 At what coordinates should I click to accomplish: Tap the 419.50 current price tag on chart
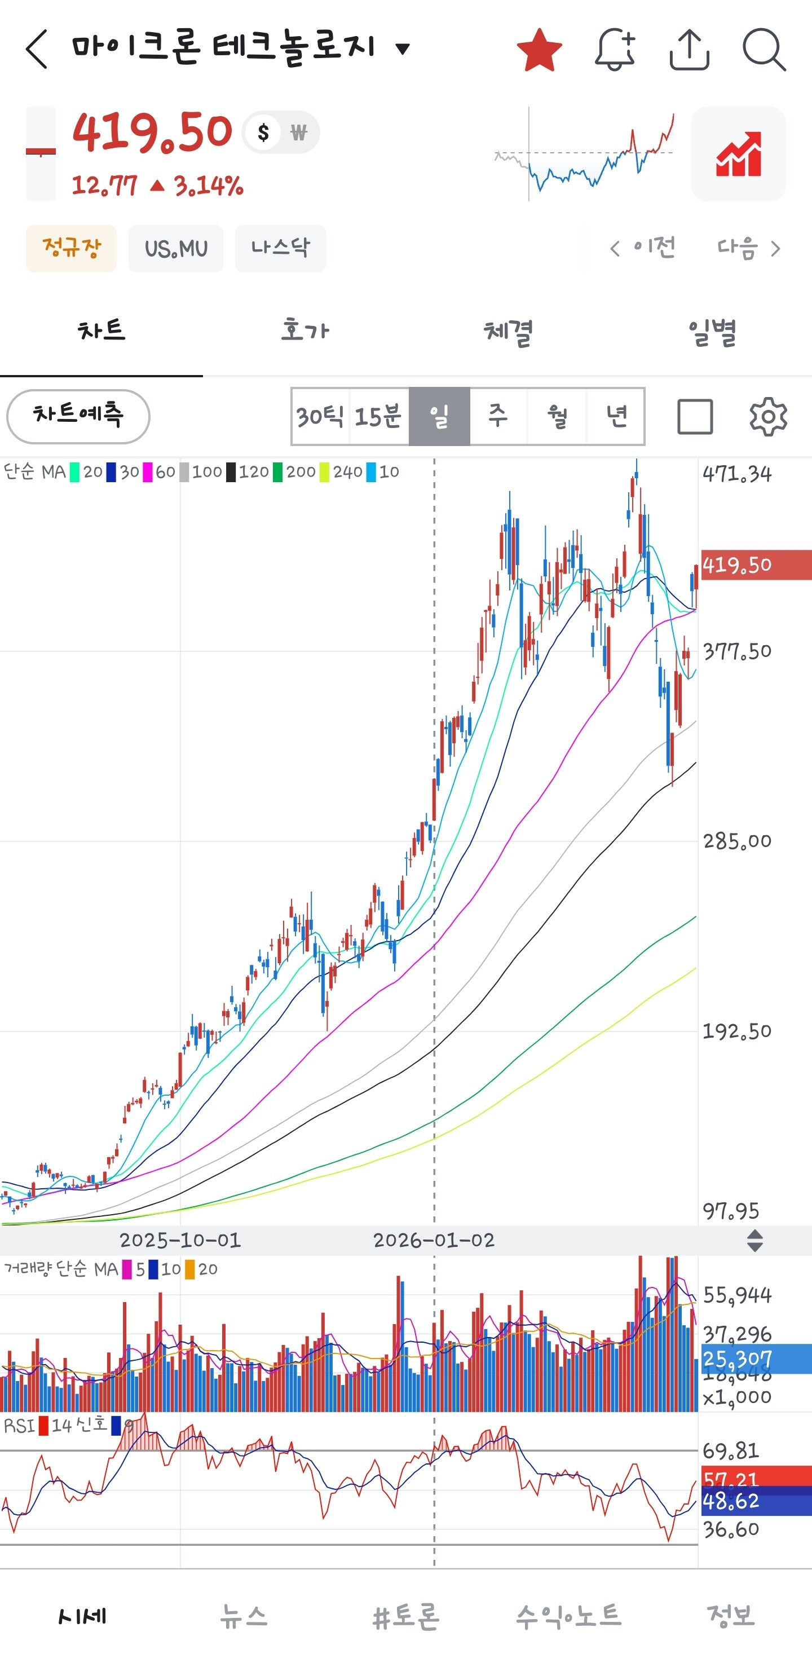pyautogui.click(x=756, y=565)
